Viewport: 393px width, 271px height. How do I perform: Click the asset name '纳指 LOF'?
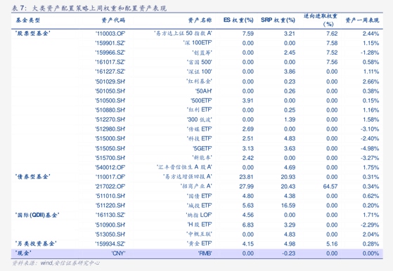coord(199,215)
